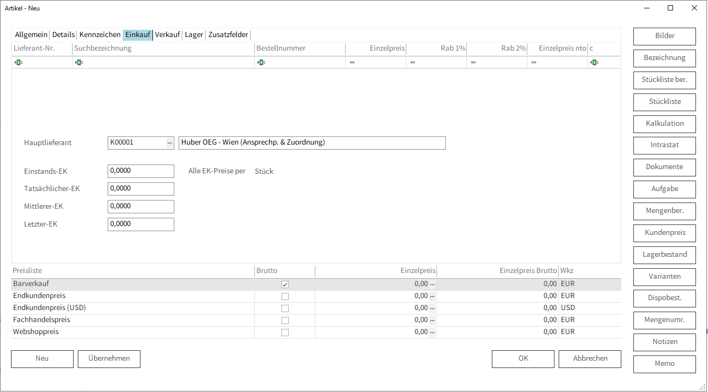
Task: Select the Webshoppreis price list row
Action: (x=316, y=332)
